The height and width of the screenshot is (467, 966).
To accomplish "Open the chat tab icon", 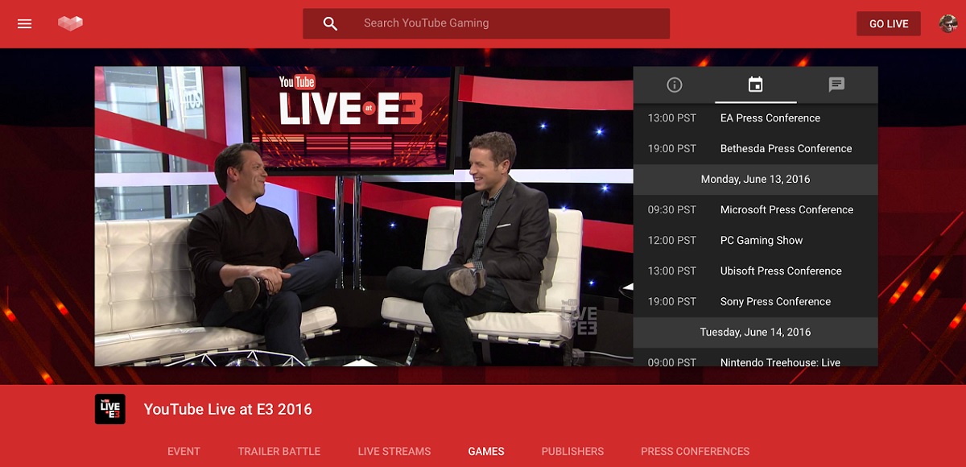I will point(837,85).
